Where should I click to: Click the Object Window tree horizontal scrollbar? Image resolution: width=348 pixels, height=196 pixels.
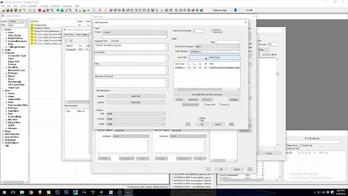[13, 182]
